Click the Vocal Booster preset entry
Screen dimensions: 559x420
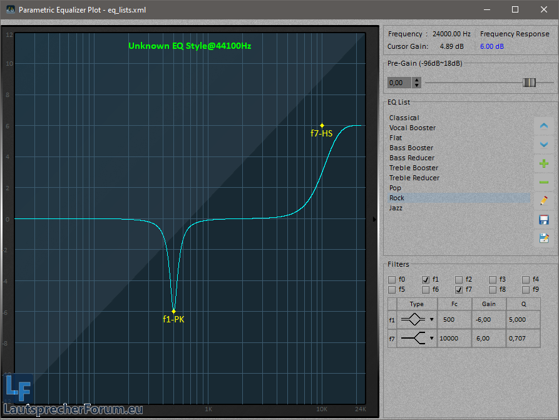click(412, 128)
